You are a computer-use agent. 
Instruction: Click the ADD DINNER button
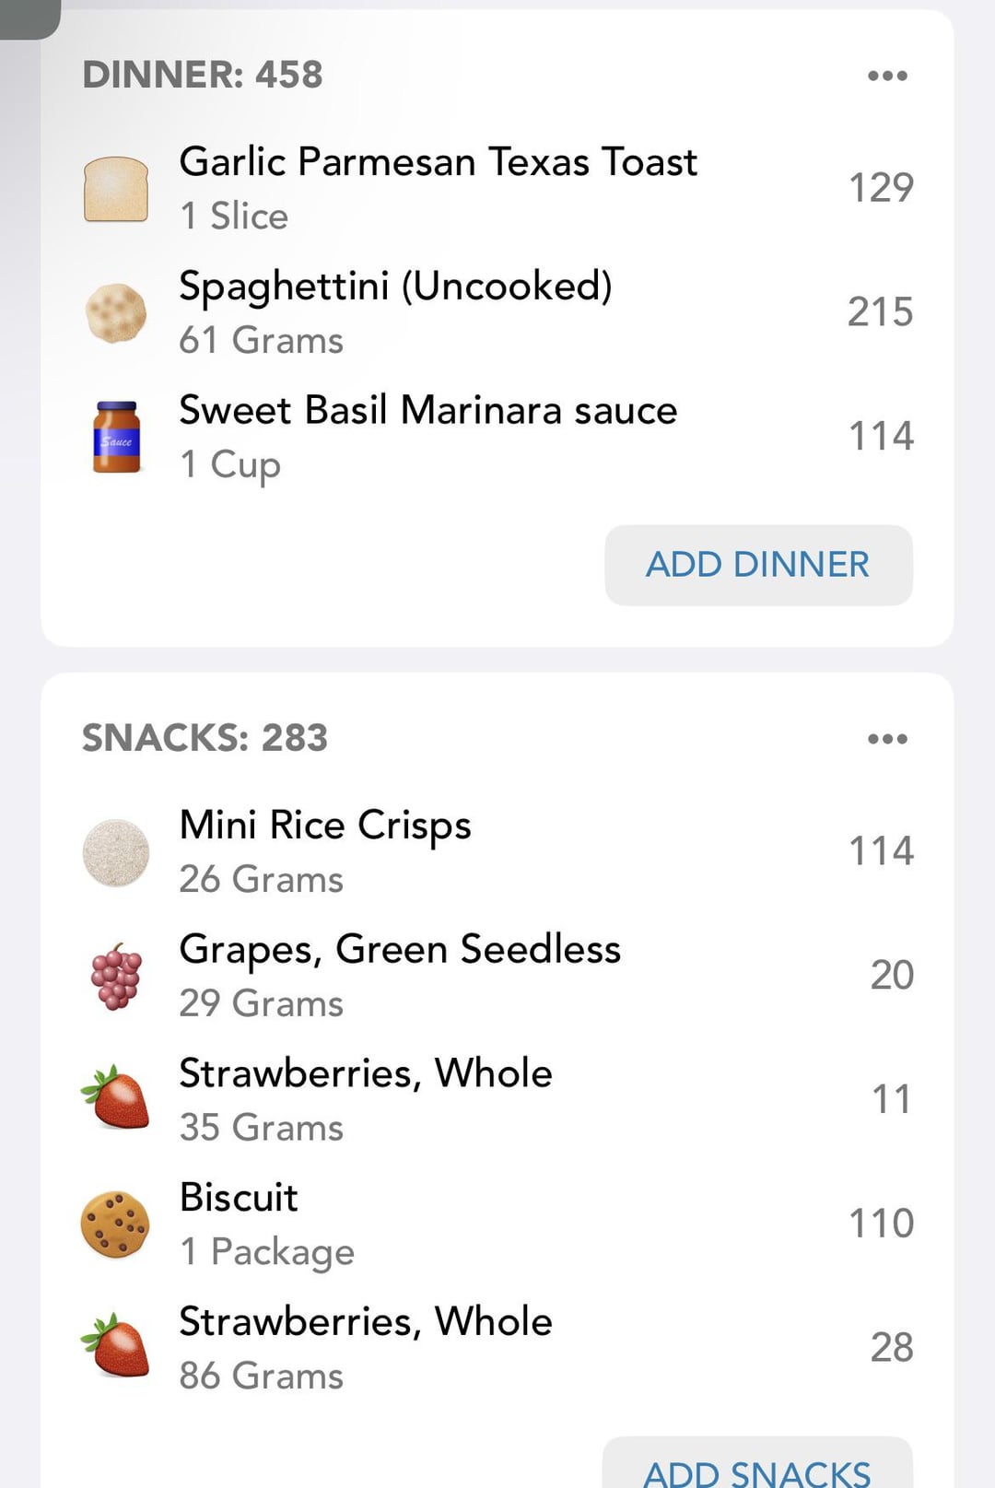(x=758, y=565)
